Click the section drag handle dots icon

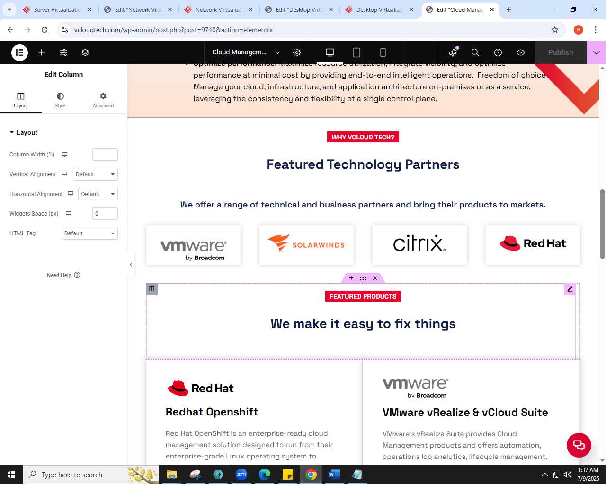coord(363,278)
